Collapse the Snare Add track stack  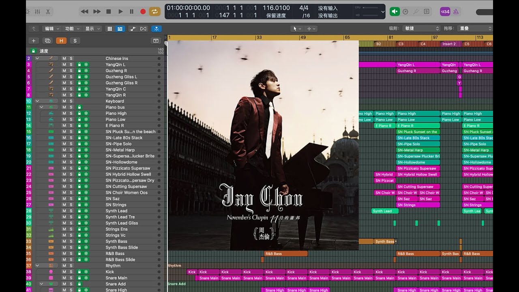[x=41, y=284]
